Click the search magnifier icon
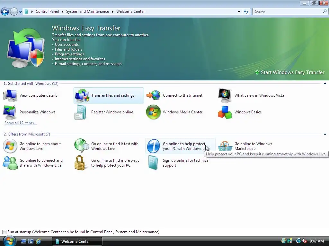The height and width of the screenshot is (246, 329). coord(325,12)
